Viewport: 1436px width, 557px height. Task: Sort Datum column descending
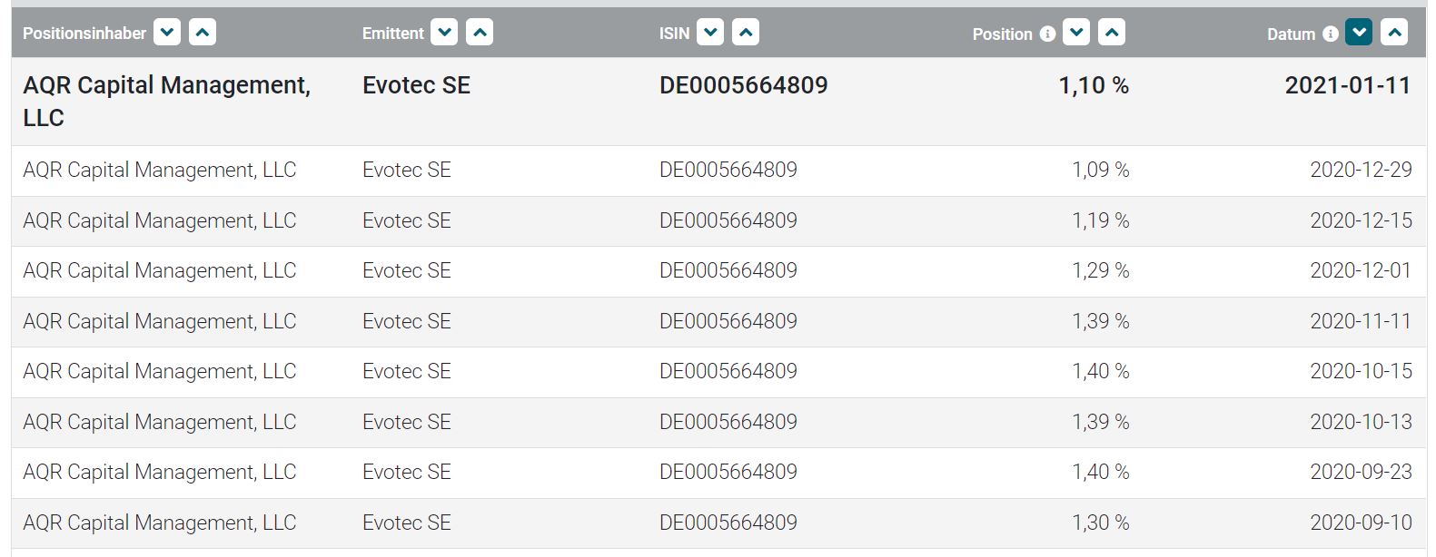point(1359,33)
